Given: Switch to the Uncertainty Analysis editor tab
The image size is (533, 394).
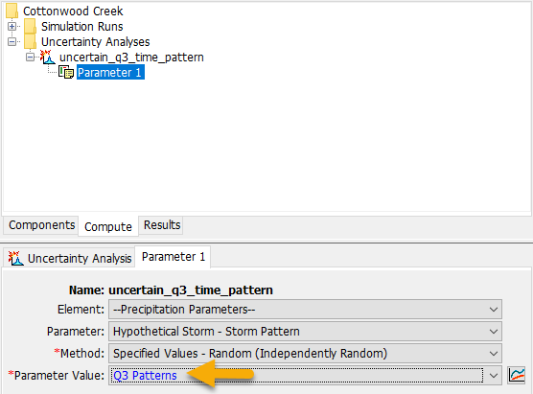Looking at the screenshot, I should 70,259.
